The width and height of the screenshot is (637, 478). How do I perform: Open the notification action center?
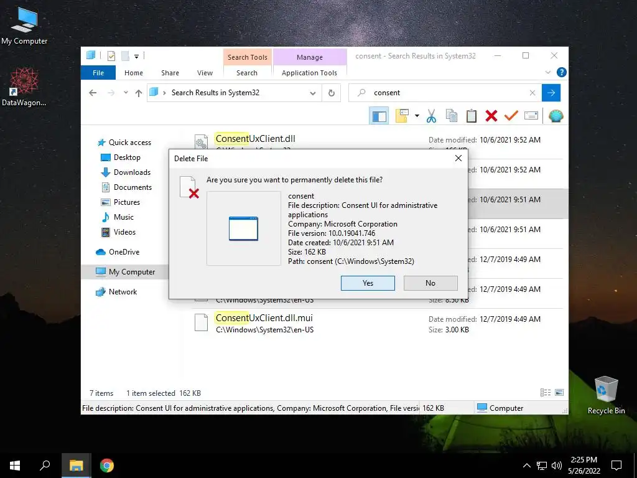tap(616, 466)
